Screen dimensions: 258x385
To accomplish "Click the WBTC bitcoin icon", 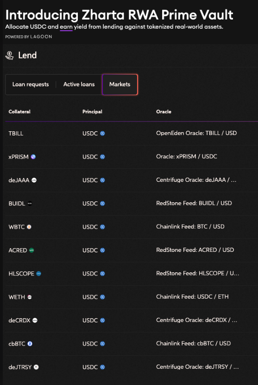I will click(29, 227).
